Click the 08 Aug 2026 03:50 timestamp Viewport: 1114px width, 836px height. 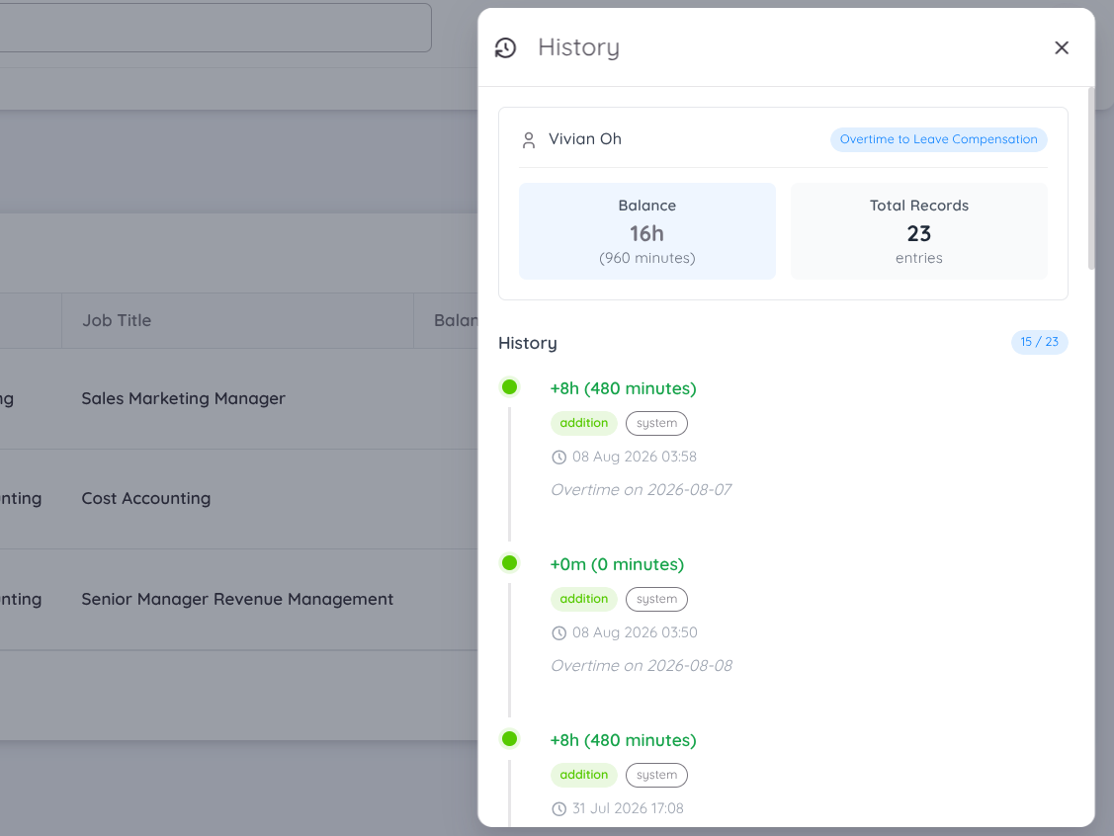click(636, 632)
